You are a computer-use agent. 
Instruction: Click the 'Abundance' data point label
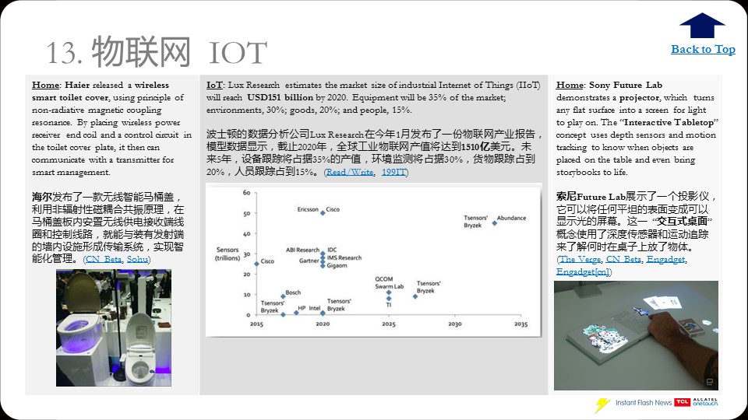click(511, 218)
